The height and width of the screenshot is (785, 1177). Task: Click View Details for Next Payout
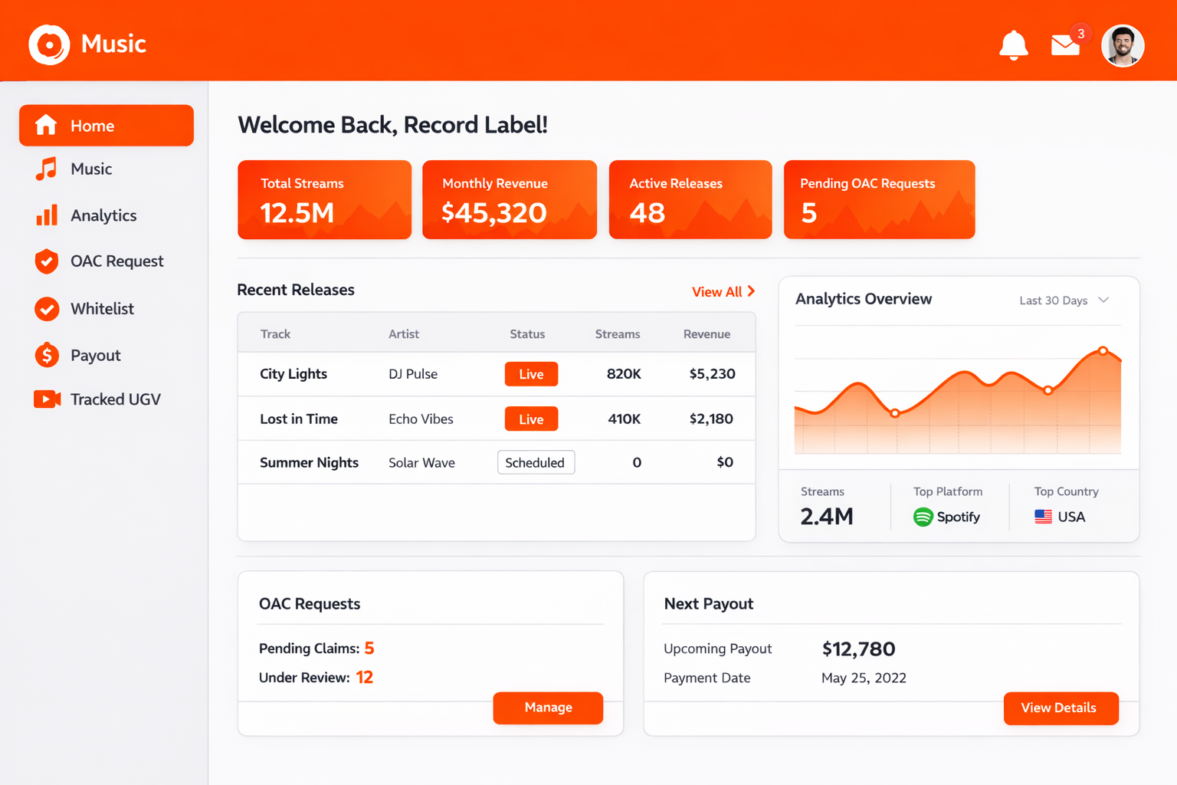point(1061,708)
